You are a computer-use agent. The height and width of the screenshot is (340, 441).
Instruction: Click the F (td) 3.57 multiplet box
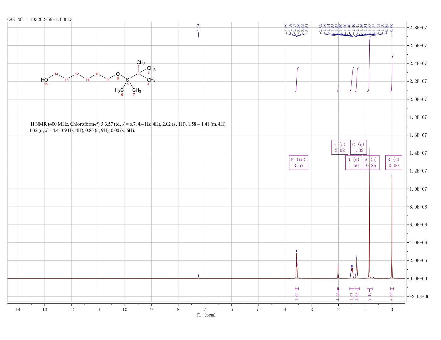[x=299, y=163]
